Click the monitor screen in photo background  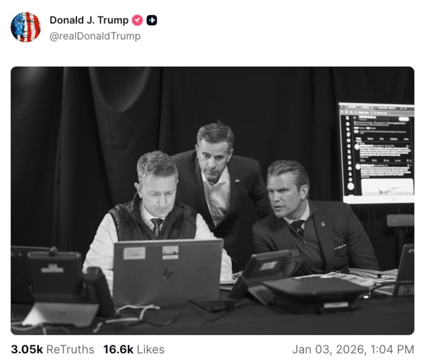[x=376, y=153]
